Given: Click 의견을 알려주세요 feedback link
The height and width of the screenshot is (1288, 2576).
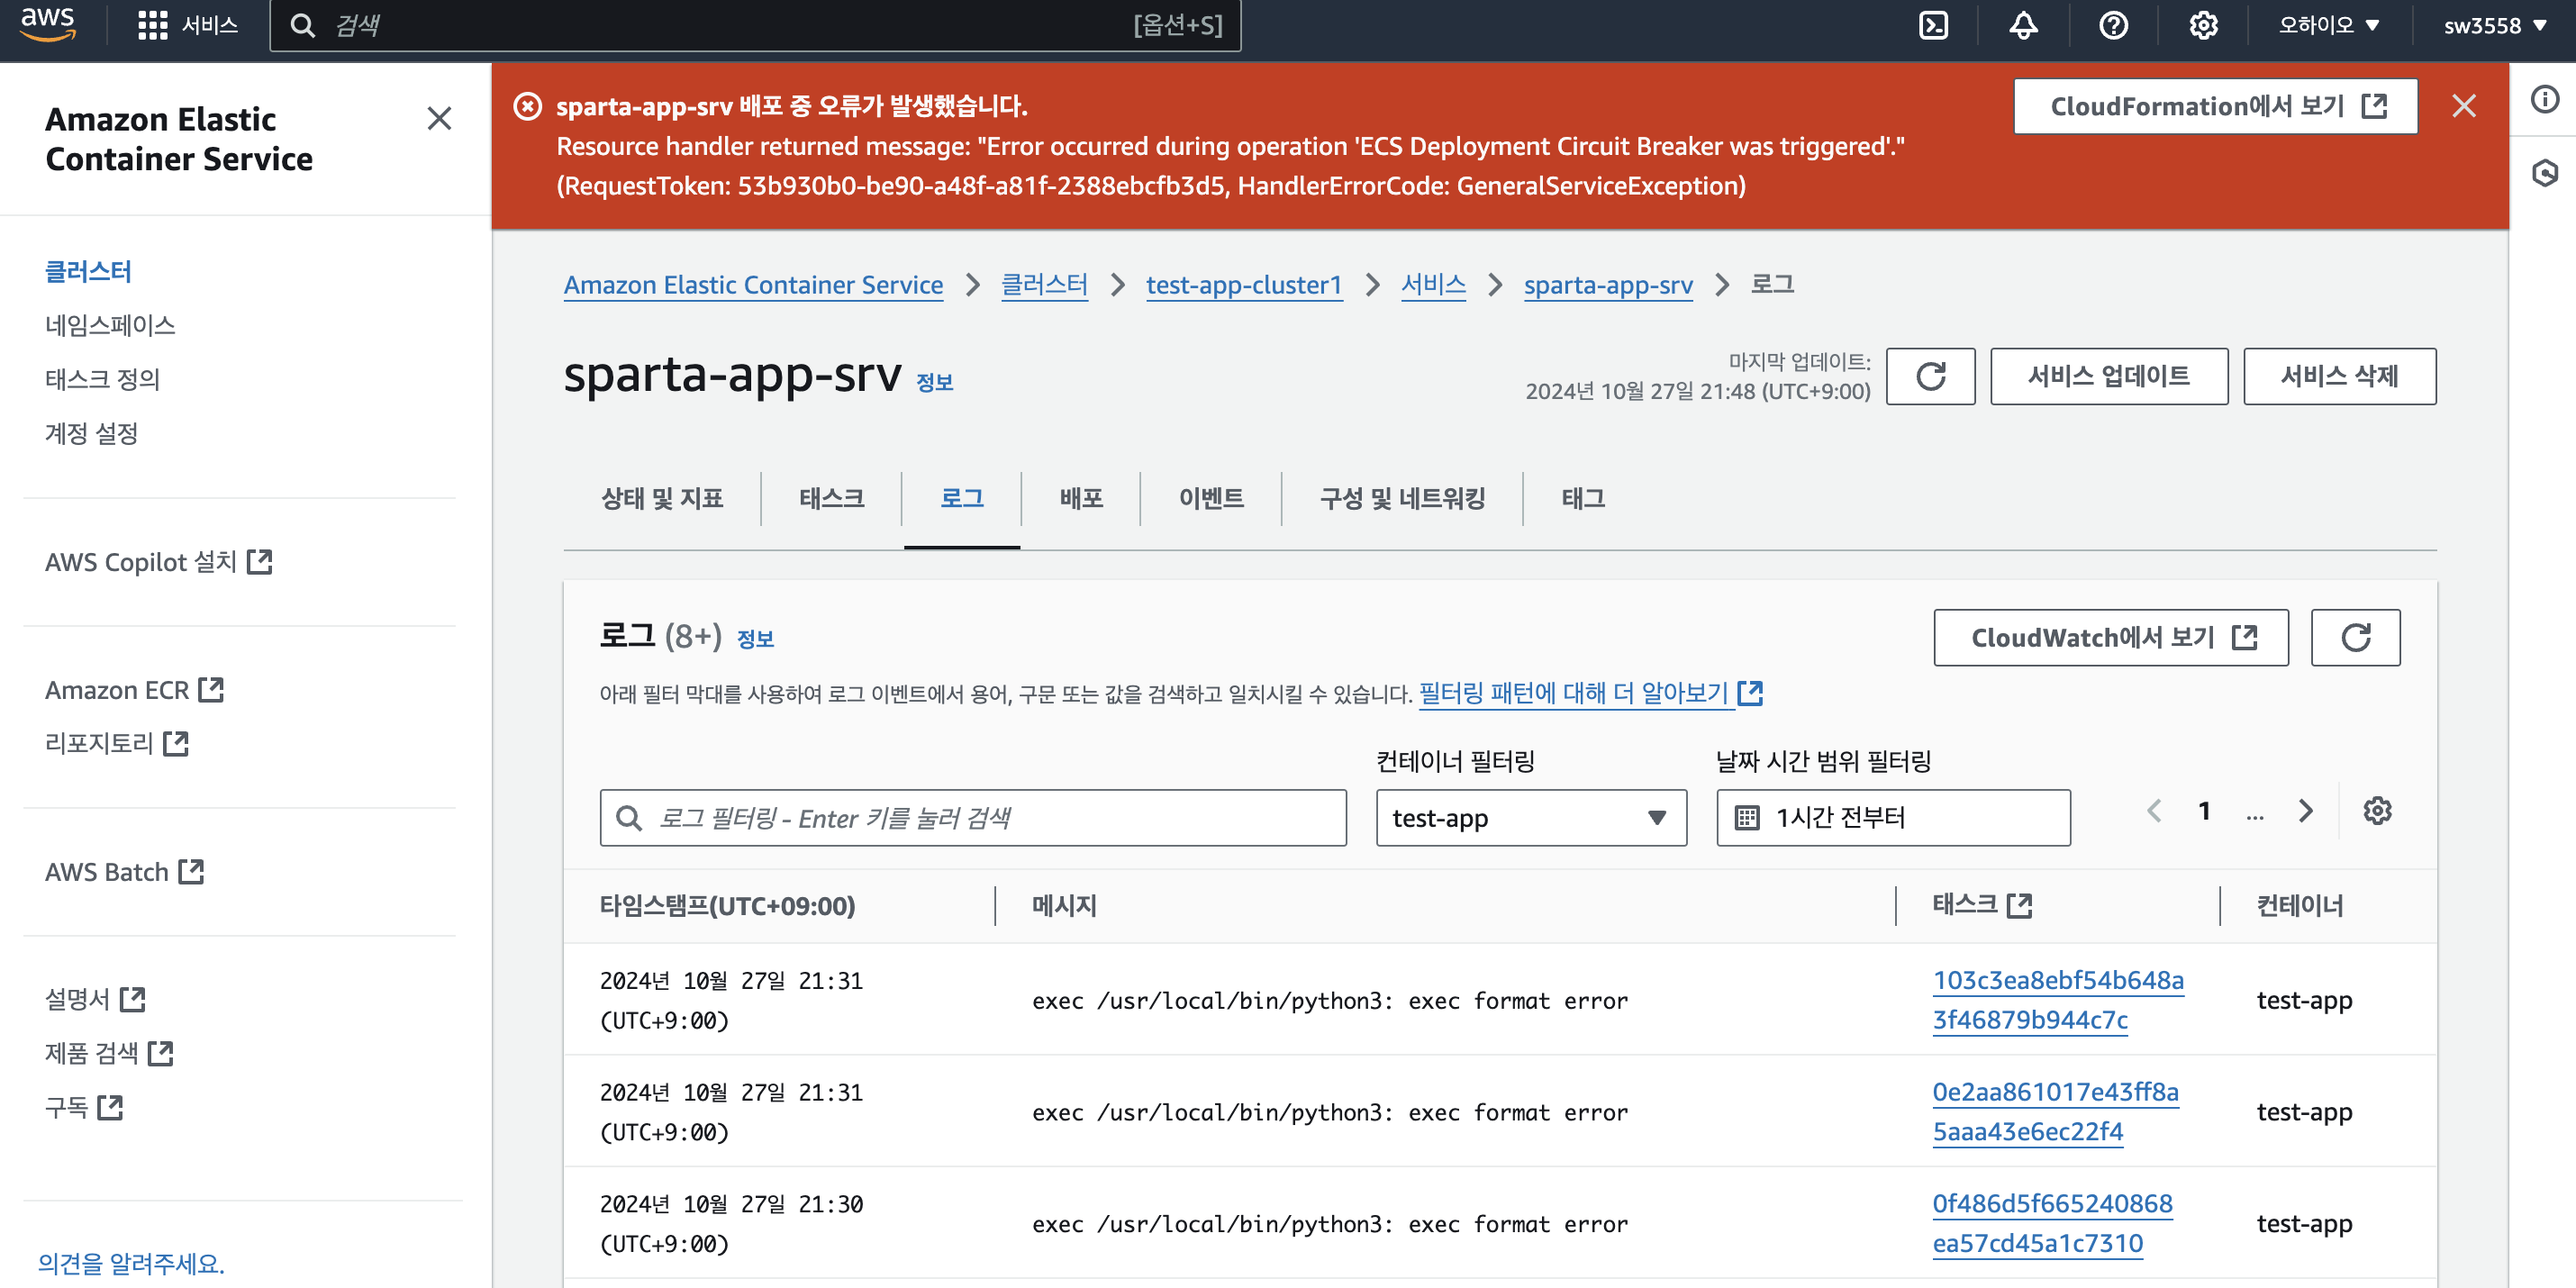Looking at the screenshot, I should coord(131,1263).
